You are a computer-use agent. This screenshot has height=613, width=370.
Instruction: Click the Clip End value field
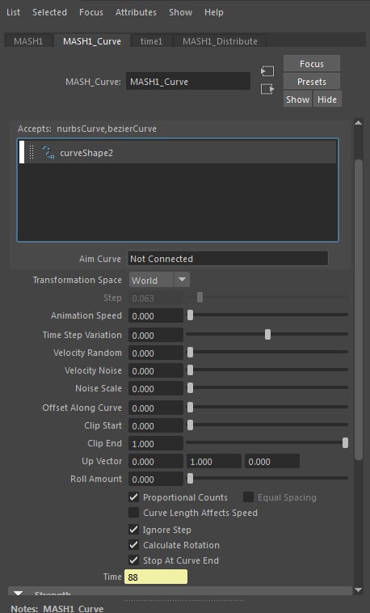click(x=155, y=444)
